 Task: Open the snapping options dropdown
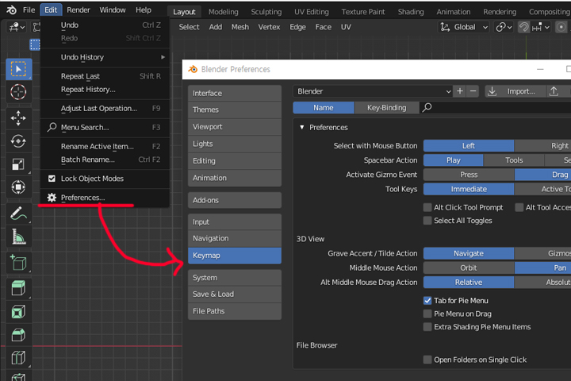541,27
